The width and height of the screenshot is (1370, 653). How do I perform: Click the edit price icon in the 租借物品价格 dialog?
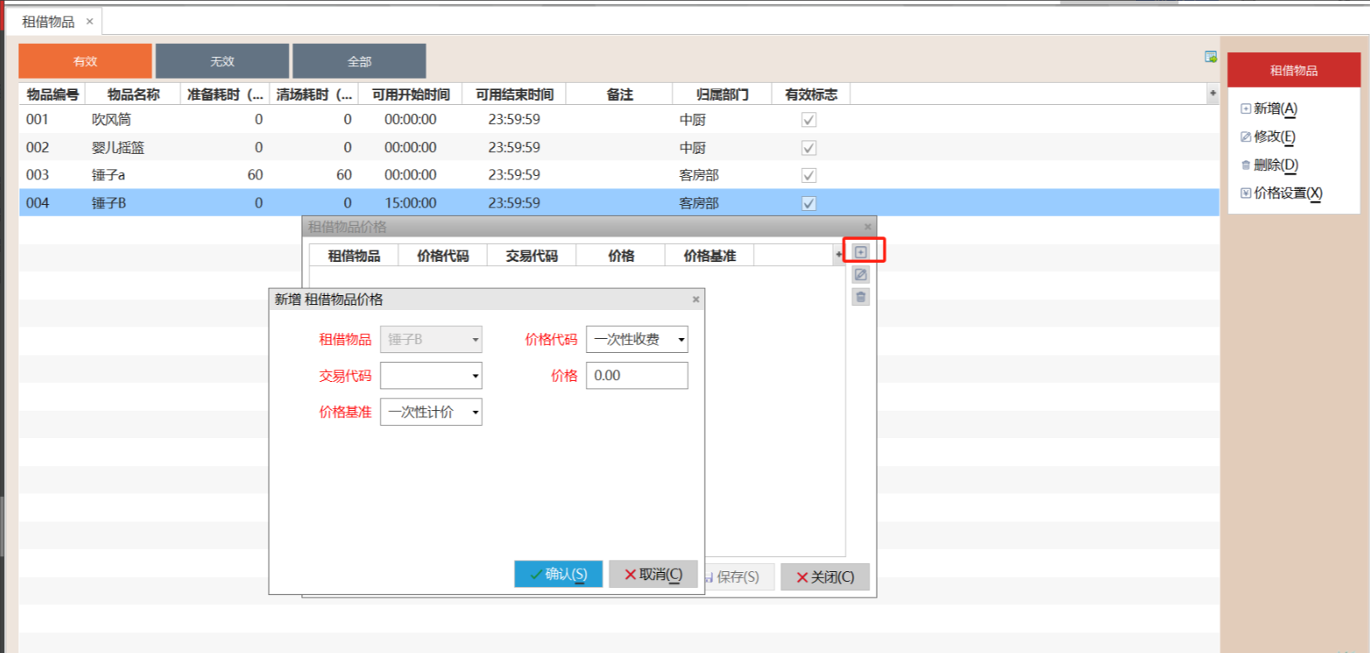(x=860, y=274)
